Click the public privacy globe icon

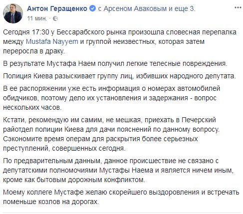click(55, 18)
